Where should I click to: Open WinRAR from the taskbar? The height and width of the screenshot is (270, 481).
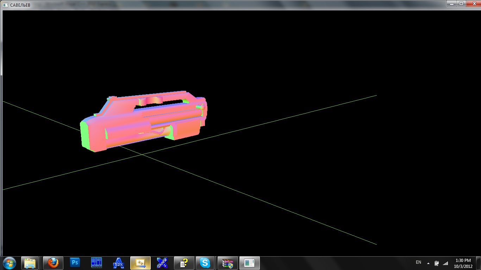[x=228, y=263]
